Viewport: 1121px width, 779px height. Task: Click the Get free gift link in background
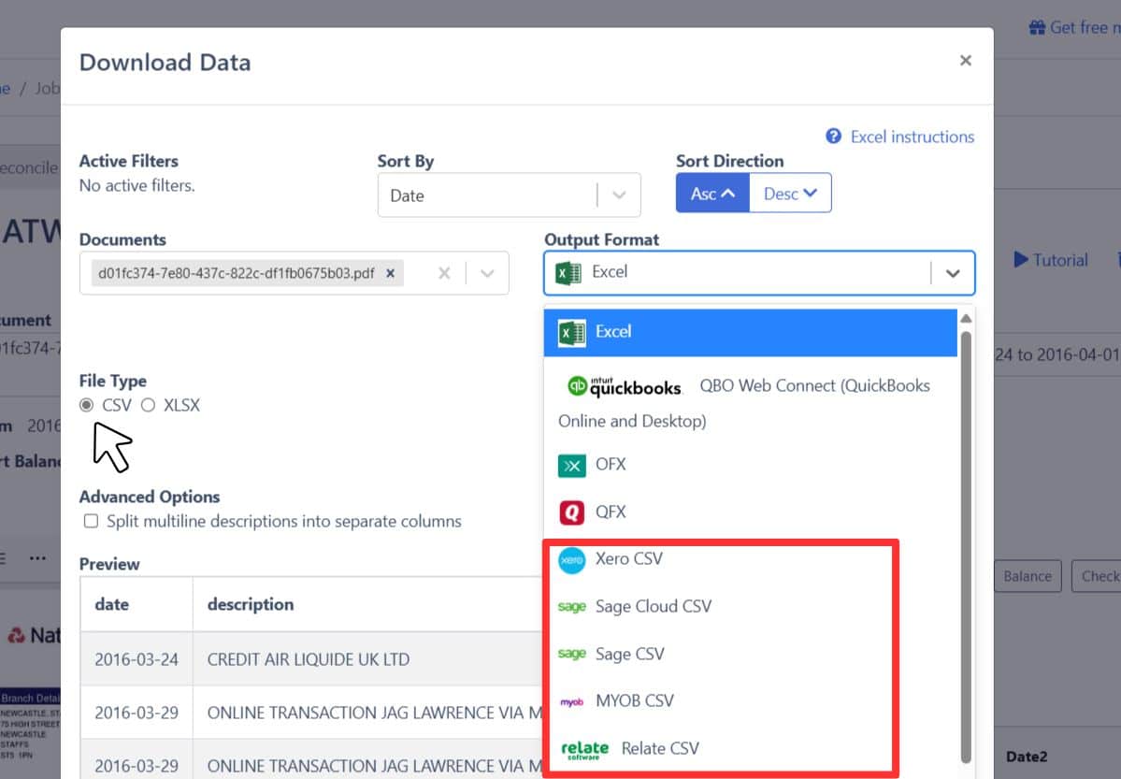click(1074, 28)
